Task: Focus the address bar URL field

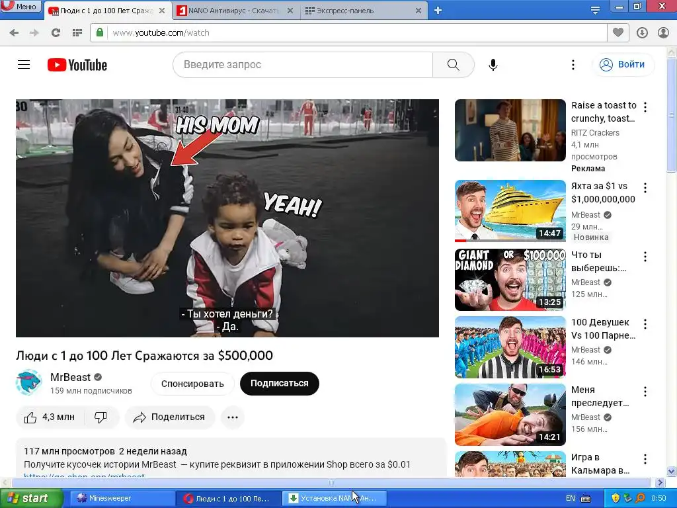Action: tap(356, 33)
